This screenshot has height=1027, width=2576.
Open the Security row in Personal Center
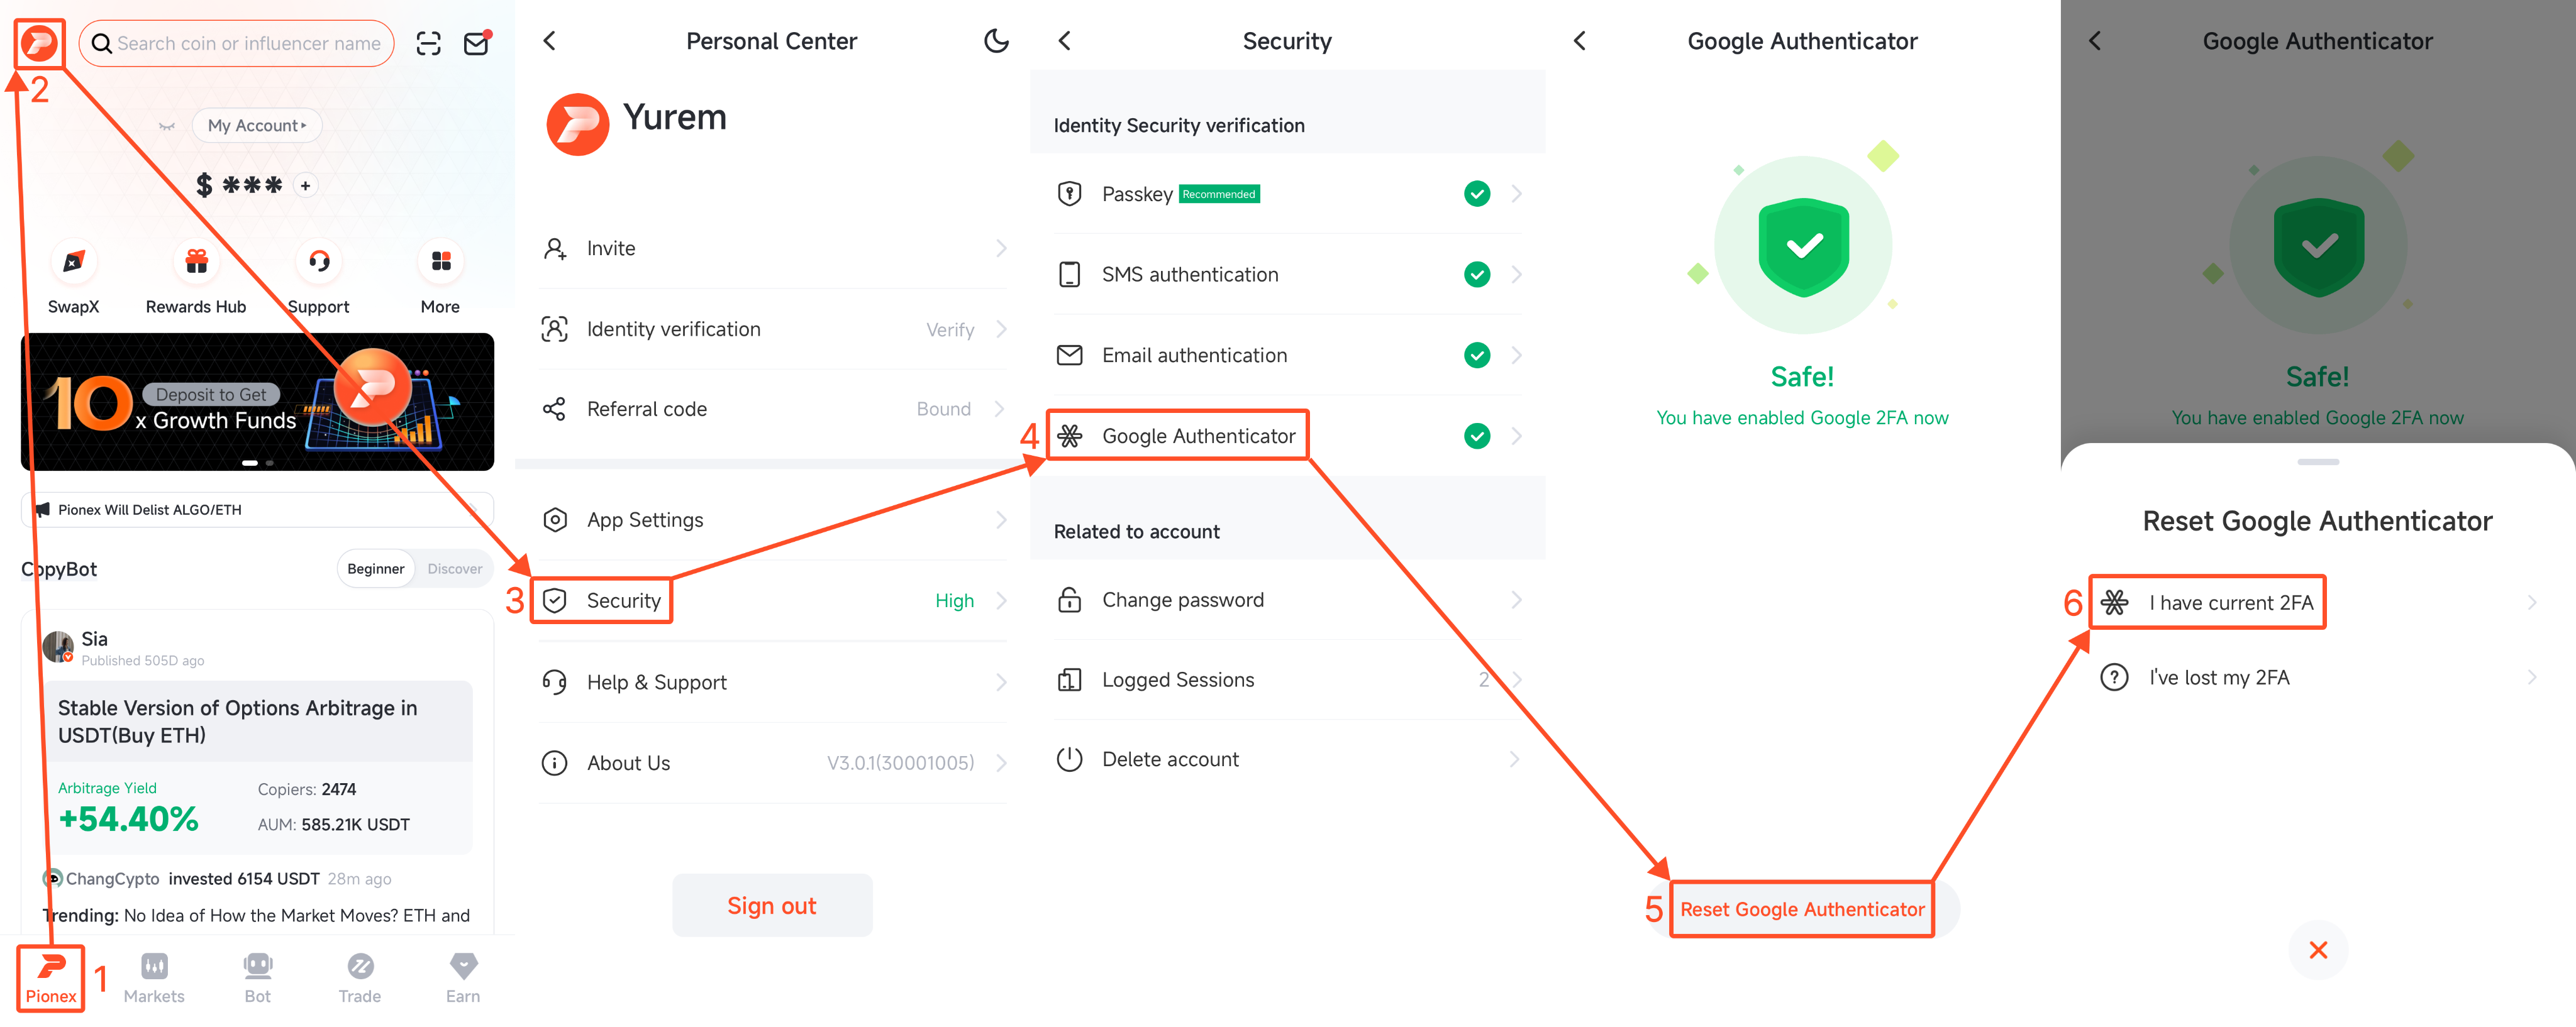click(773, 600)
